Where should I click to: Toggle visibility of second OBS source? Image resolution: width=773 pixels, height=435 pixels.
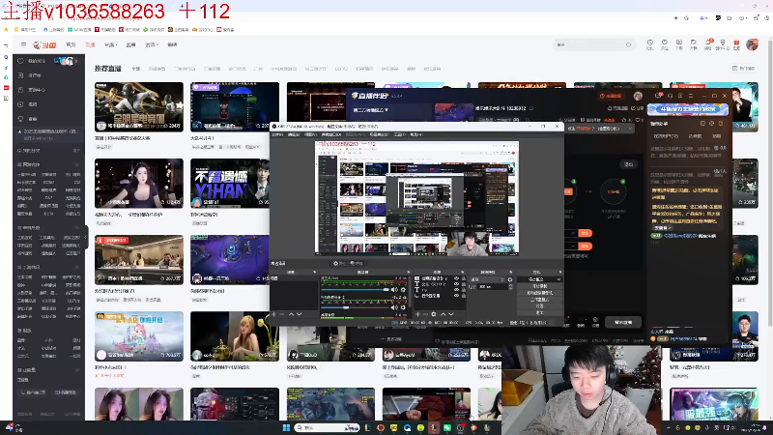(456, 284)
